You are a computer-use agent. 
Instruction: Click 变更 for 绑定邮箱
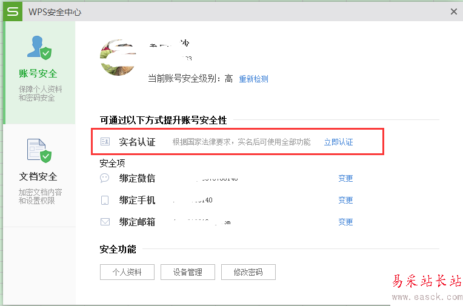tap(345, 222)
